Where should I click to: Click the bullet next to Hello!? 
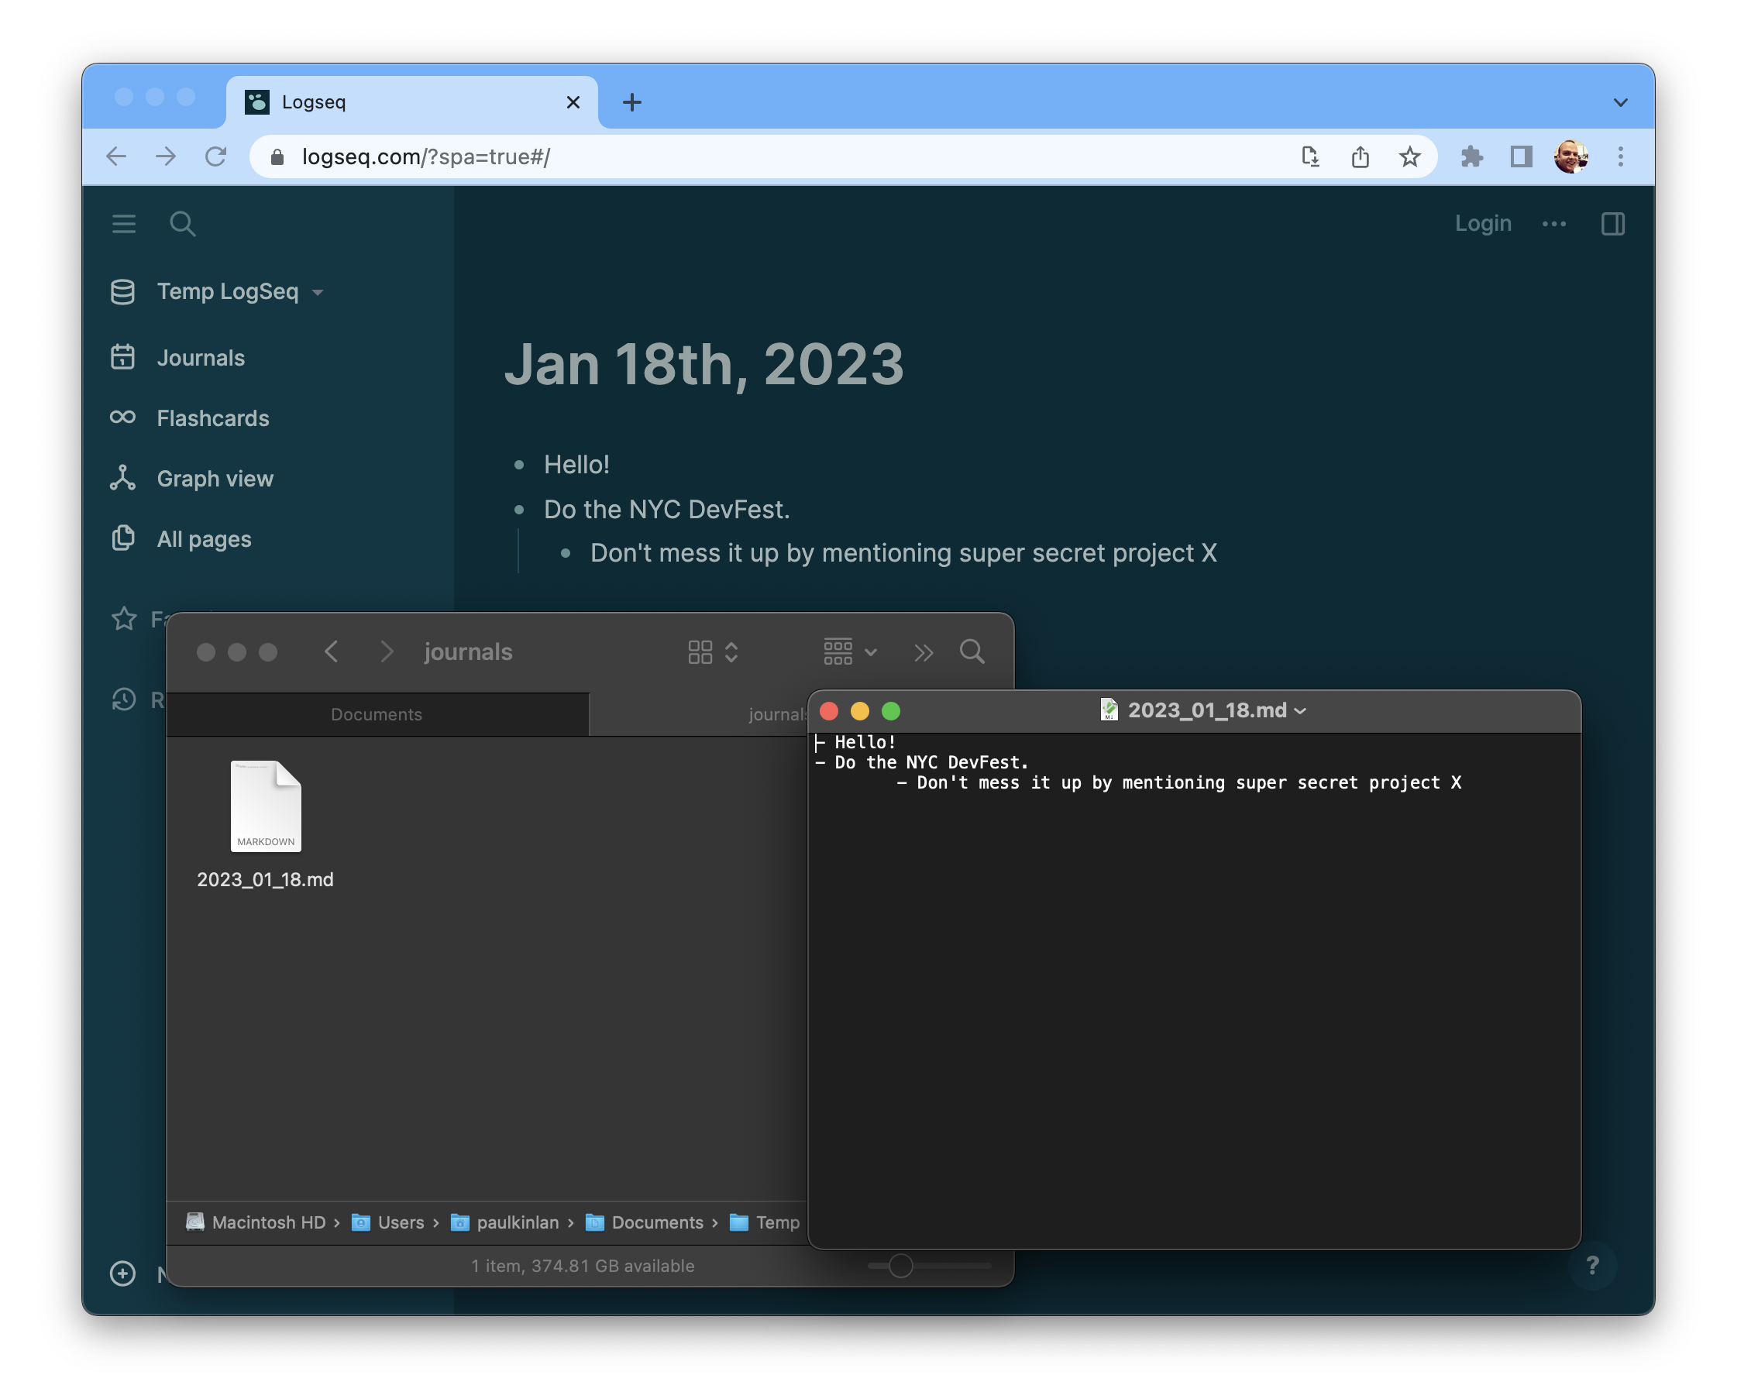tap(519, 466)
